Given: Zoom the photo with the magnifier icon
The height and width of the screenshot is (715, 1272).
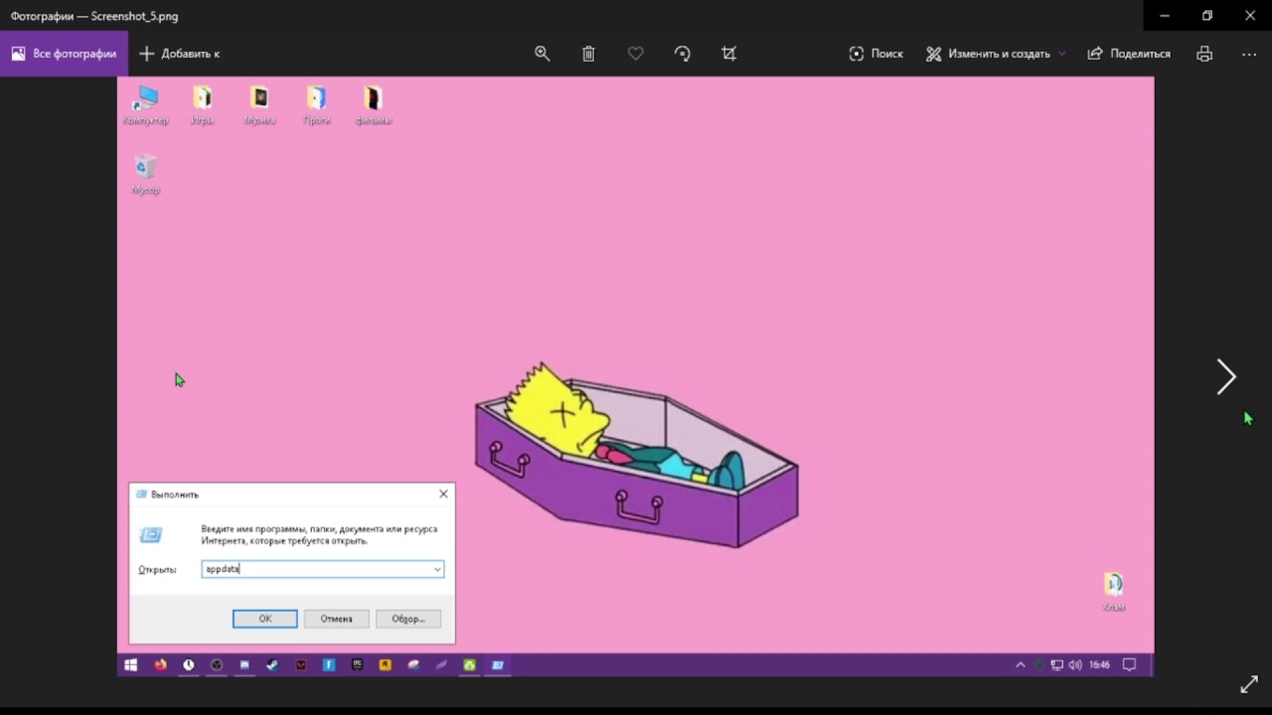Looking at the screenshot, I should tap(543, 54).
